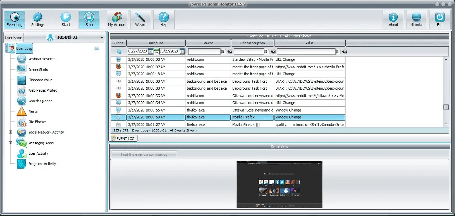The width and height of the screenshot is (455, 216).
Task: Click the Title/Description filter input field
Action: coord(249,52)
